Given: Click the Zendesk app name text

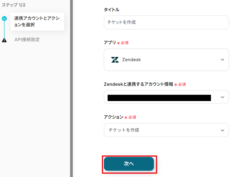Looking at the screenshot, I should (131, 60).
